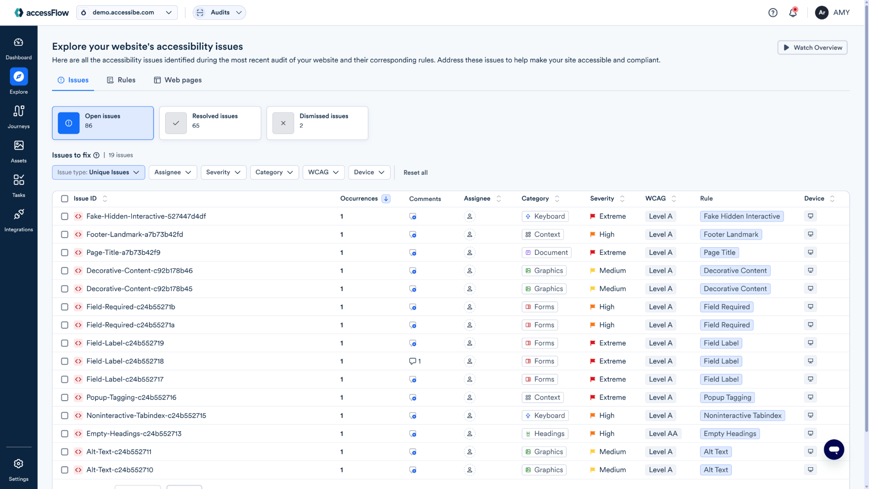Check the Footer-Landmark-a7b73b42fd row

pos(65,235)
